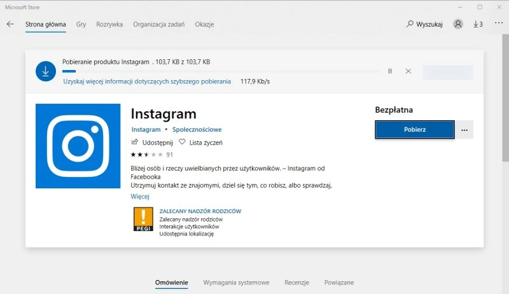Image resolution: width=509 pixels, height=294 pixels.
Task: Open faster download information link
Action: pyautogui.click(x=147, y=81)
